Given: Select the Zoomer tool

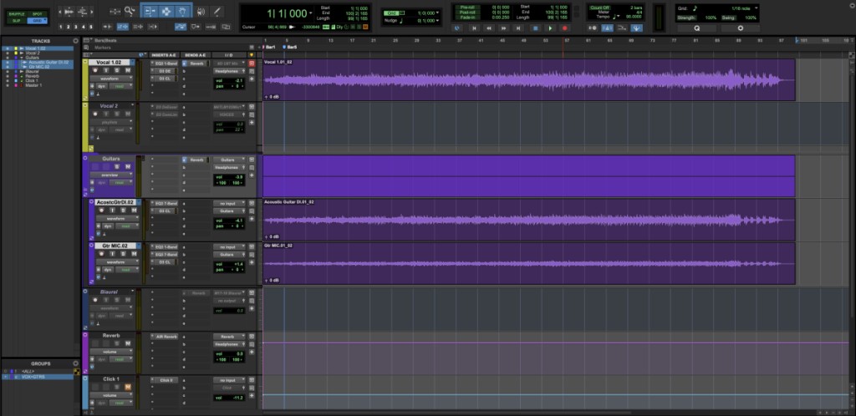Looking at the screenshot, I should point(130,12).
